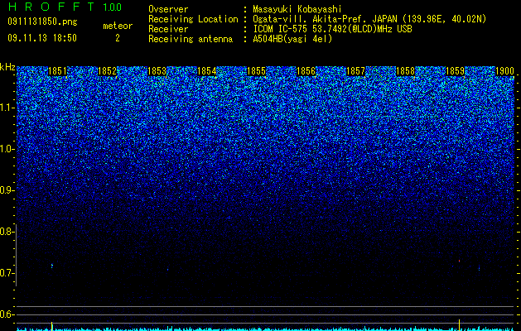Click the 0.6 frequency axis label
This screenshot has height=331, width=521.
pyautogui.click(x=7, y=314)
